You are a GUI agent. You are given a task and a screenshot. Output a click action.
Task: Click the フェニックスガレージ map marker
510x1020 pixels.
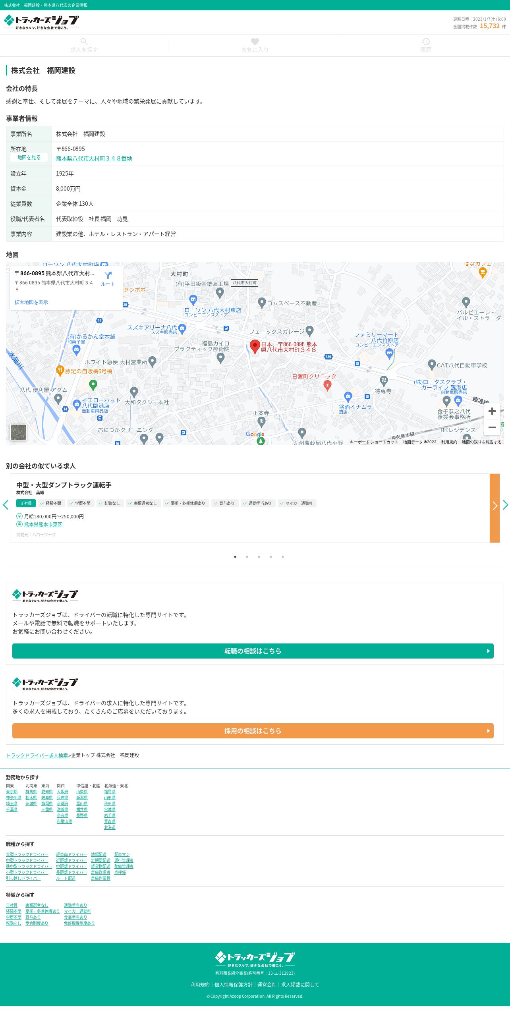pyautogui.click(x=310, y=330)
